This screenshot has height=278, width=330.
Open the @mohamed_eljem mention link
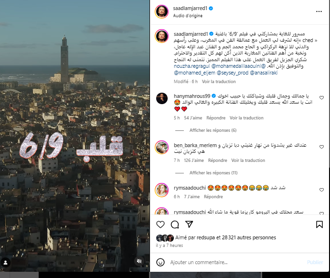194,73
